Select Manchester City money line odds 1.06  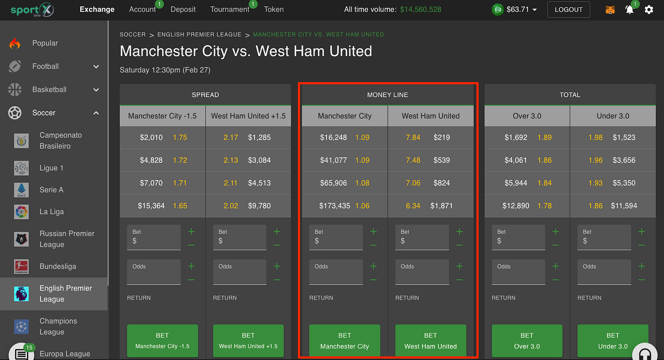(x=362, y=206)
